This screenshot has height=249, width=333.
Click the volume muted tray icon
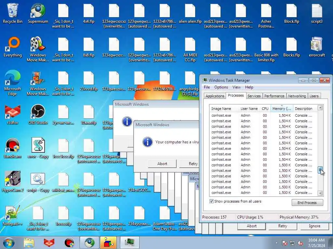(300, 243)
